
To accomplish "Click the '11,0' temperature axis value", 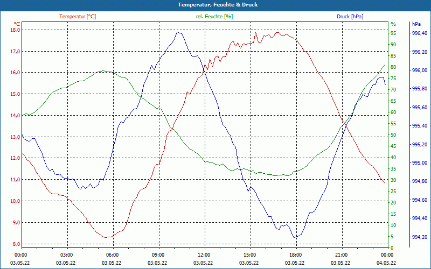I will pyautogui.click(x=15, y=180).
